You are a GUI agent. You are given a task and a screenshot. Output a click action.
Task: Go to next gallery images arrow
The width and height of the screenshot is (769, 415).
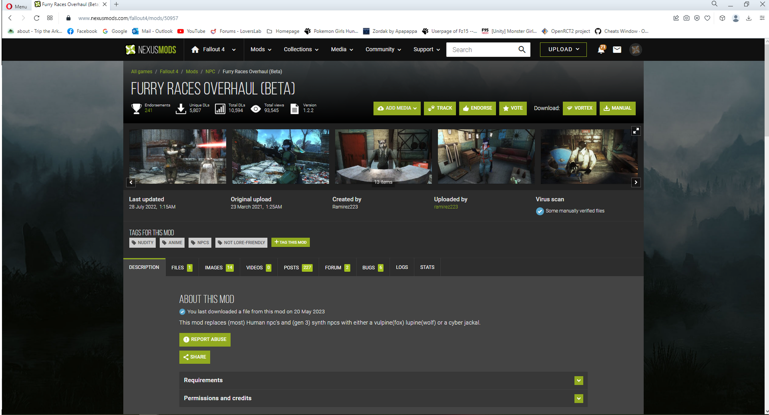tap(636, 182)
